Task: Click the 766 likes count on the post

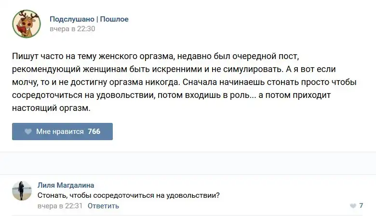Action: pyautogui.click(x=94, y=132)
